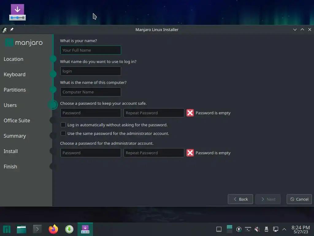
Task: Click show desktop icon in system tray
Action: (219, 229)
